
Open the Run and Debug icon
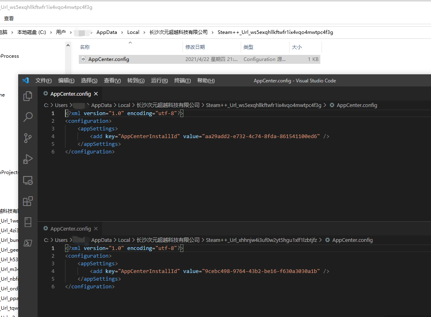[27, 159]
